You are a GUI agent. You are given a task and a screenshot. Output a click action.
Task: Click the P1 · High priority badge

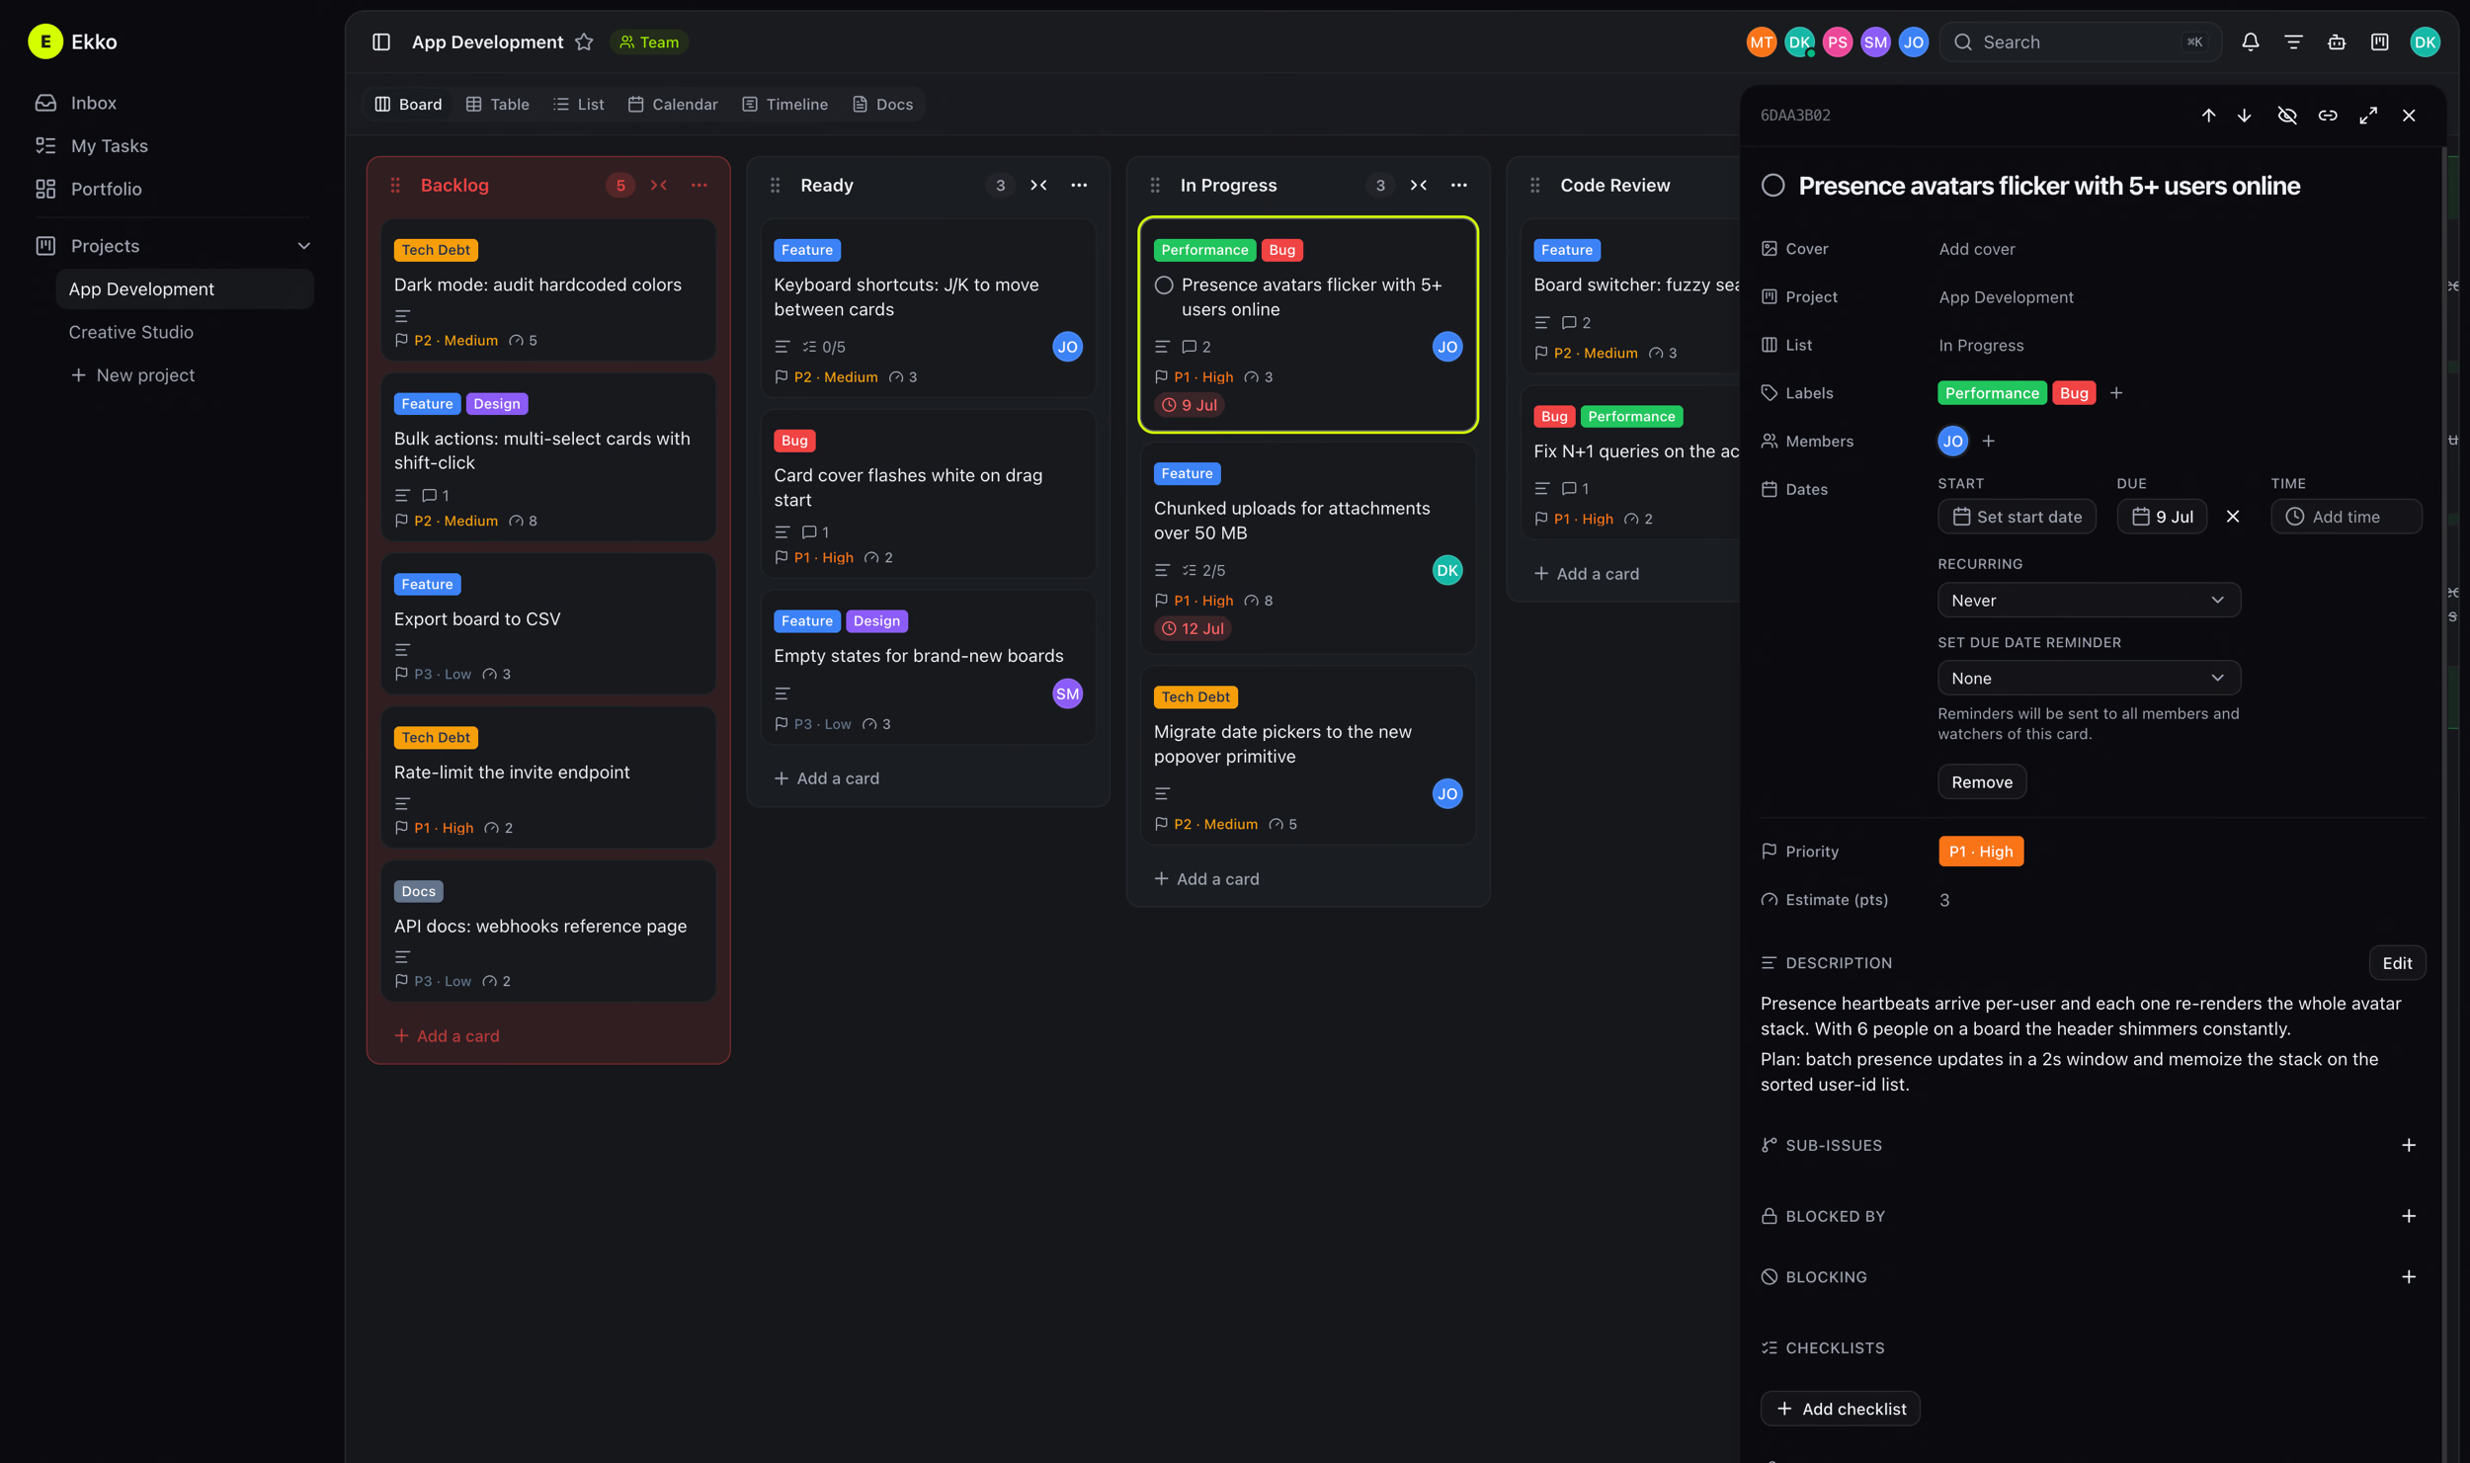coord(1981,852)
